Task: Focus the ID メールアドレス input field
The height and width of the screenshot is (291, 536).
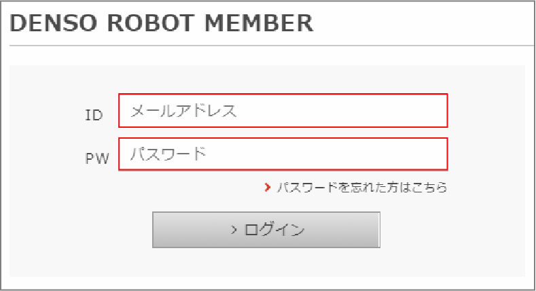Action: pos(283,111)
